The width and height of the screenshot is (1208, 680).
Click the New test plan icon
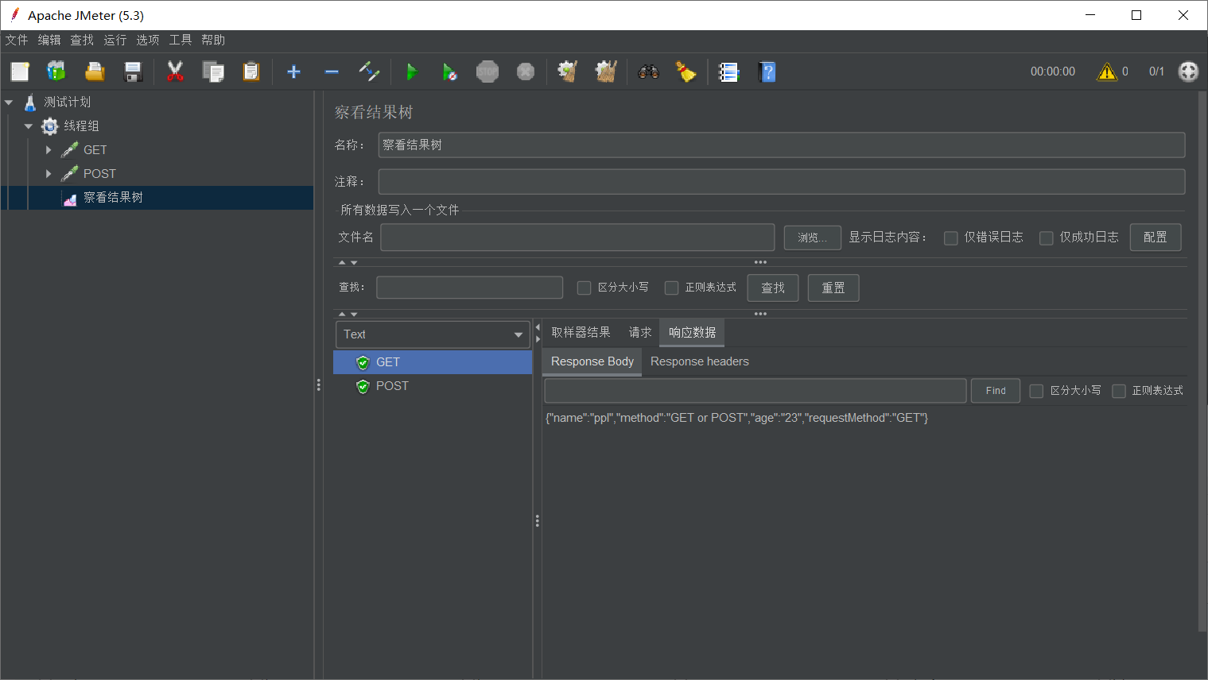tap(20, 71)
